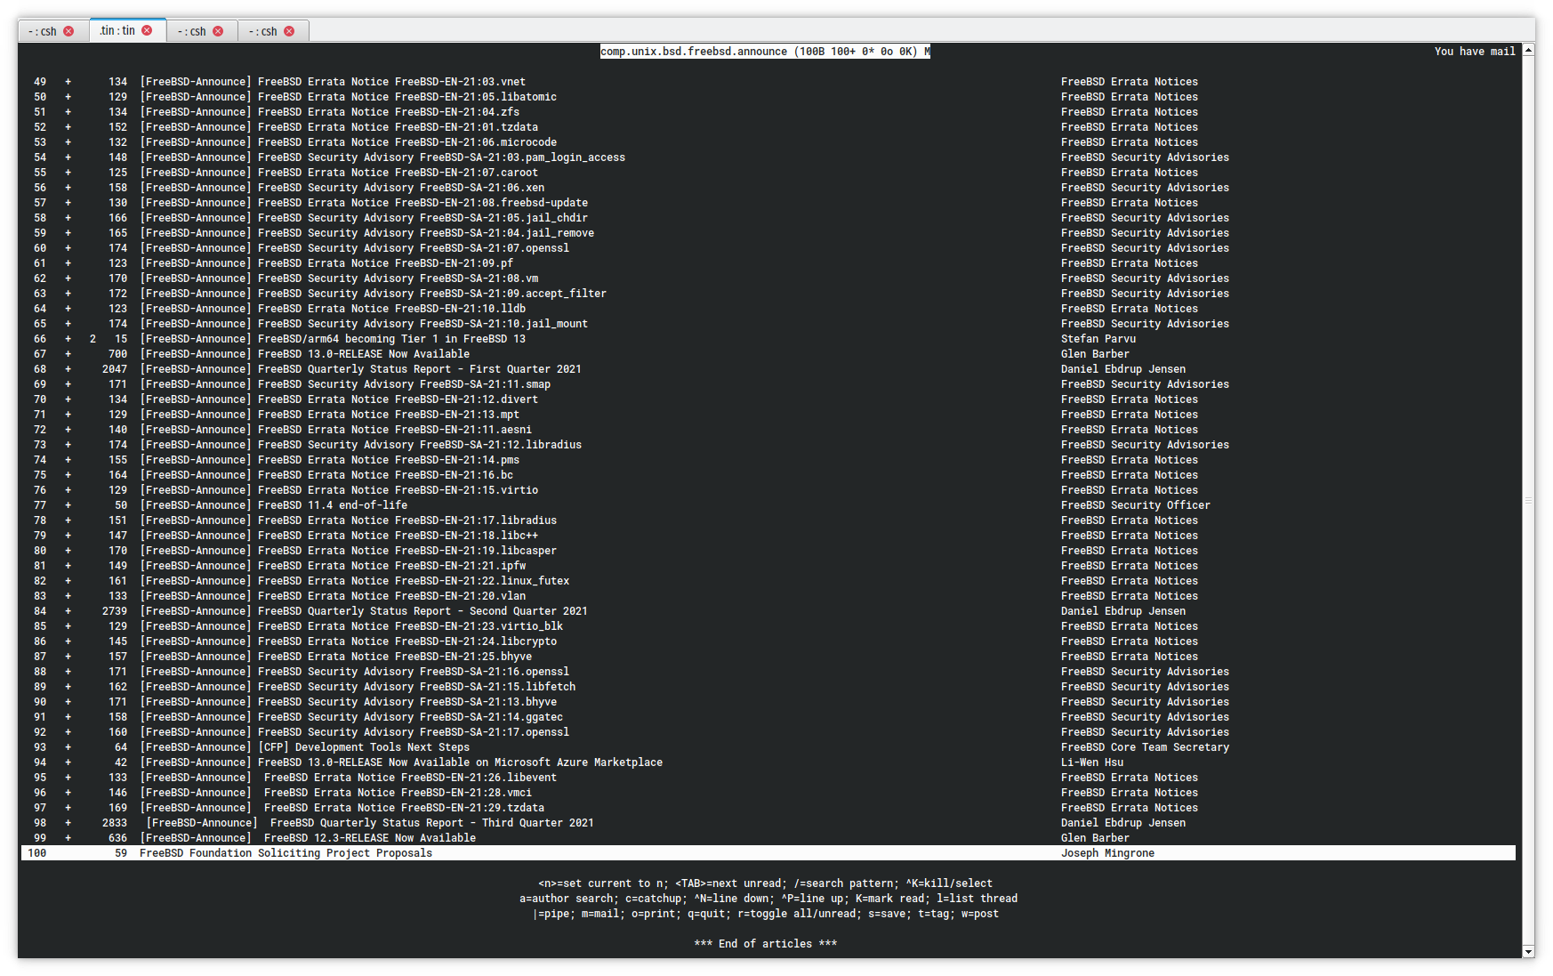The image size is (1553, 976).
Task: Click the scrollbar down arrow at bottom
Action: (x=1528, y=951)
